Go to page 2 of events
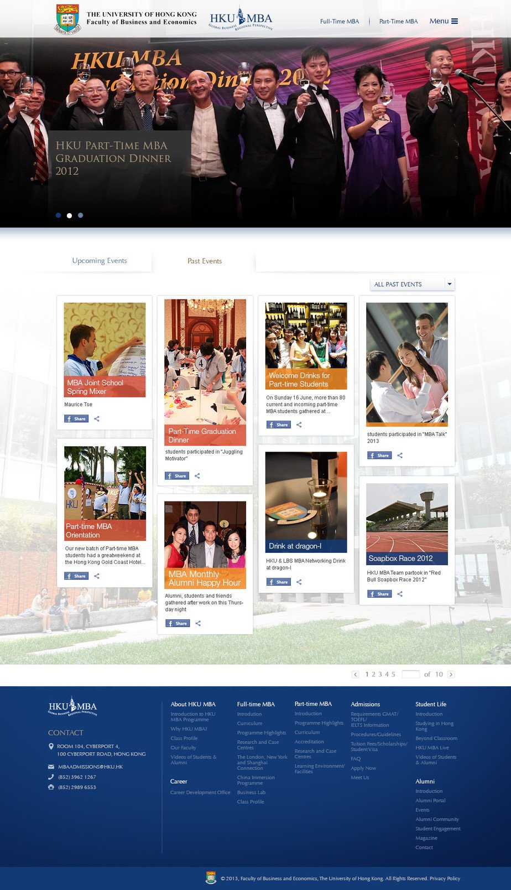Viewport: 511px width, 890px height. [374, 674]
